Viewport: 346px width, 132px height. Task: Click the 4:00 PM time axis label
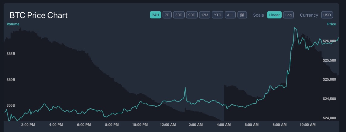pos(56,125)
